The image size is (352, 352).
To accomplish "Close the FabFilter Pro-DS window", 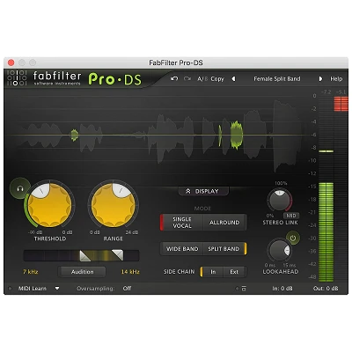I will 11,62.
